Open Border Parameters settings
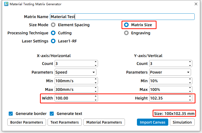 tap(27, 122)
